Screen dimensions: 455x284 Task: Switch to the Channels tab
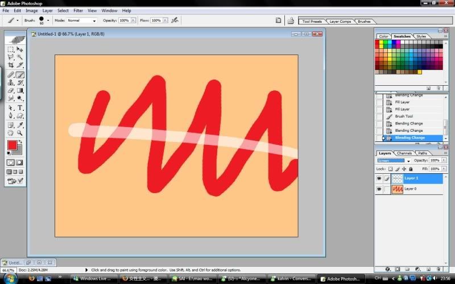coord(404,153)
